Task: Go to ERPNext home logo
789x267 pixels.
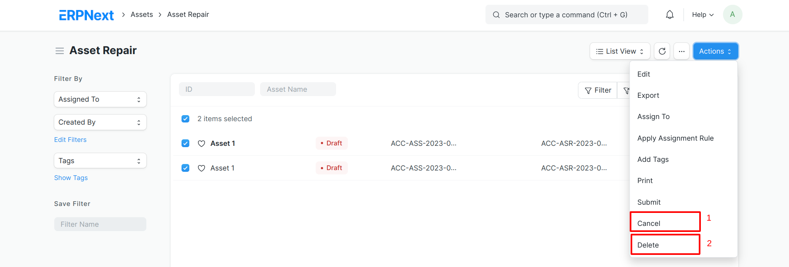Action: coord(86,15)
